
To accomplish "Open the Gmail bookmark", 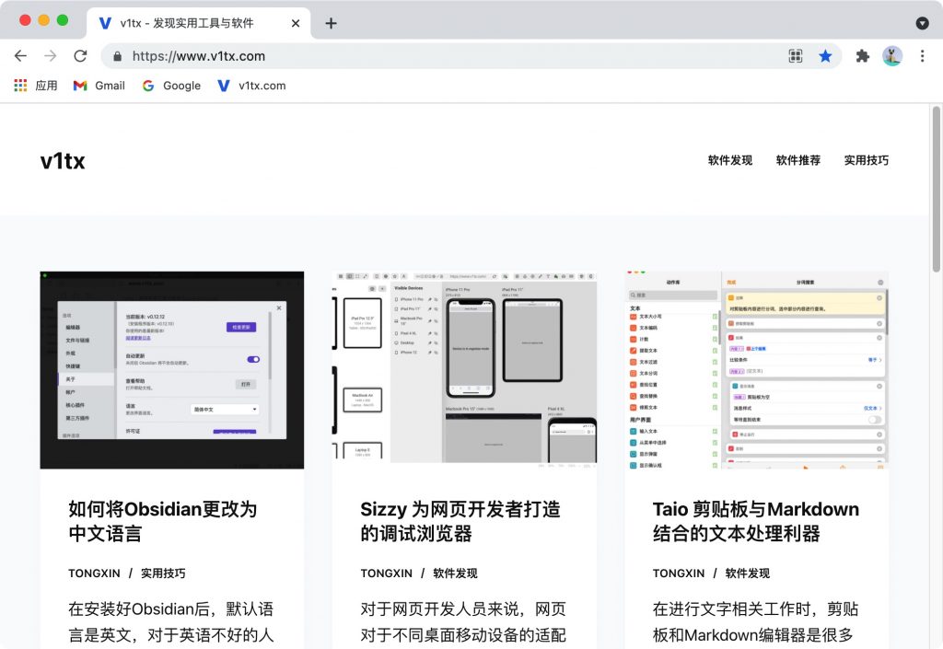I will 99,86.
